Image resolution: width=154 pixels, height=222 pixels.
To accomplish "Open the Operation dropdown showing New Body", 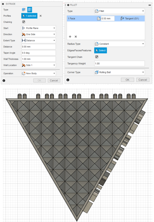I will (x=39, y=73).
